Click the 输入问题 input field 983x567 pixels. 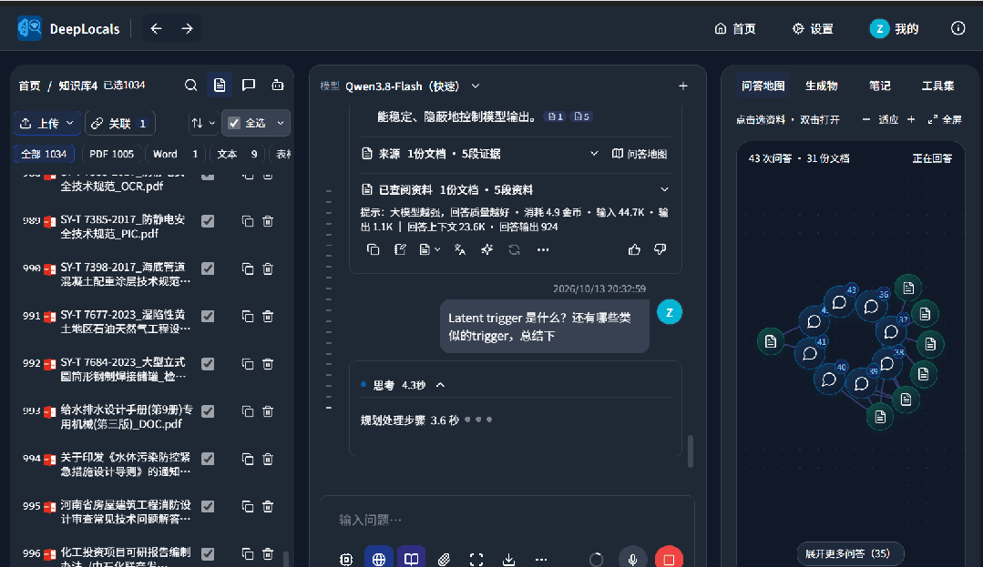pos(507,520)
